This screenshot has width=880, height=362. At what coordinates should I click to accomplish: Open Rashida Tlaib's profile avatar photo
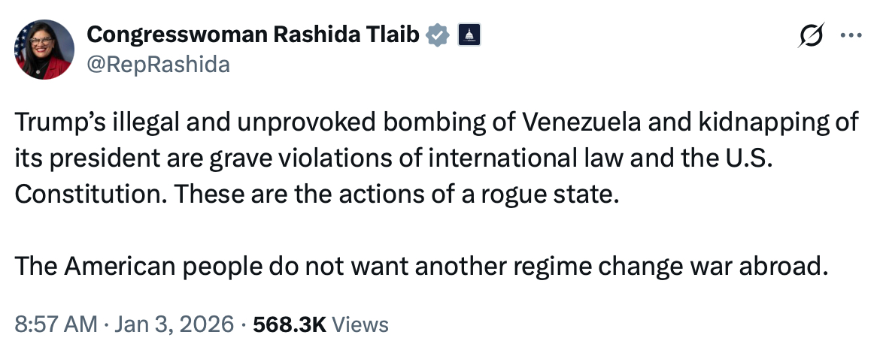(44, 50)
